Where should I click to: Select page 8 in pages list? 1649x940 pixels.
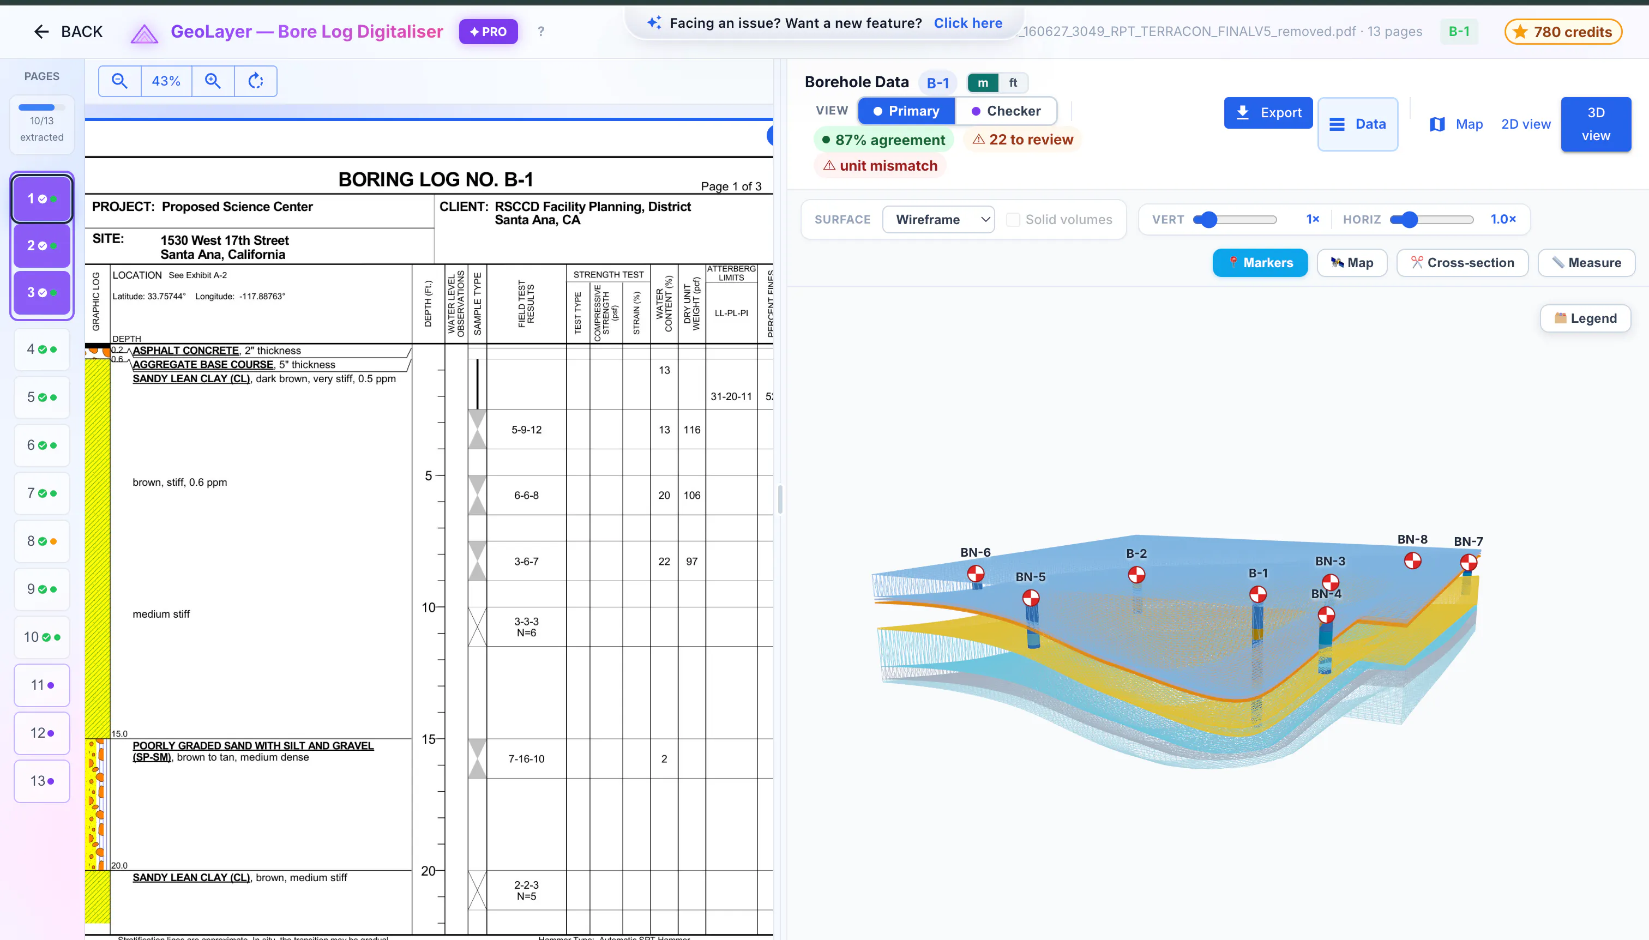pos(42,541)
